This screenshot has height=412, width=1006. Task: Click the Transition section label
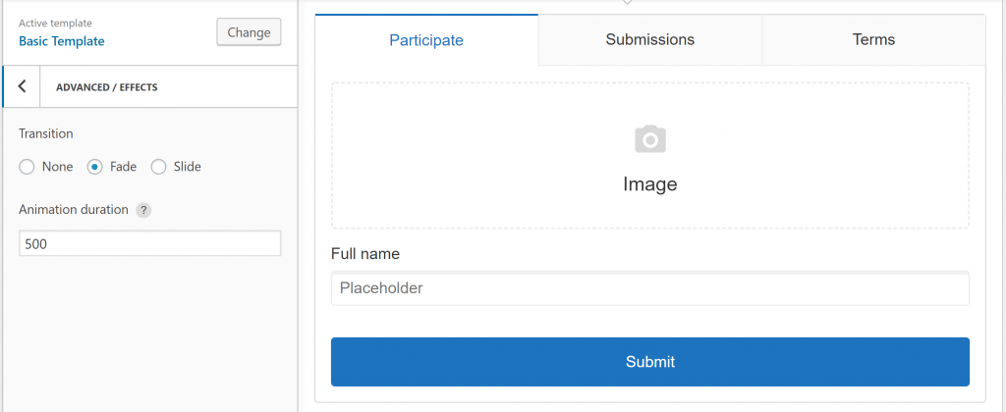(45, 134)
